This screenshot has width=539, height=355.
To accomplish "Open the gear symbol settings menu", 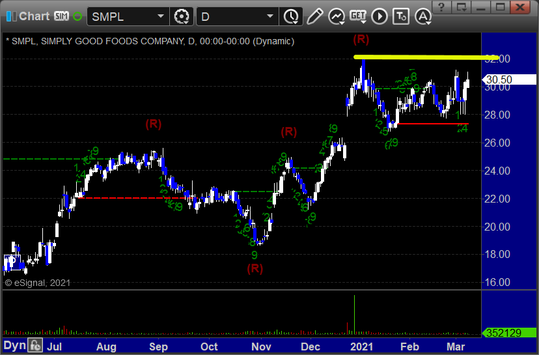I will tap(182, 16).
